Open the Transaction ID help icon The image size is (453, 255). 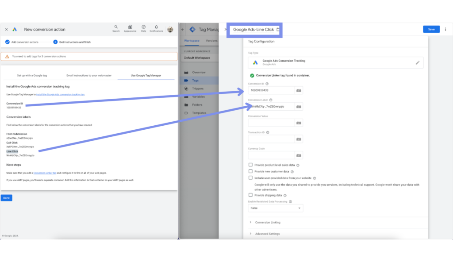pyautogui.click(x=268, y=132)
